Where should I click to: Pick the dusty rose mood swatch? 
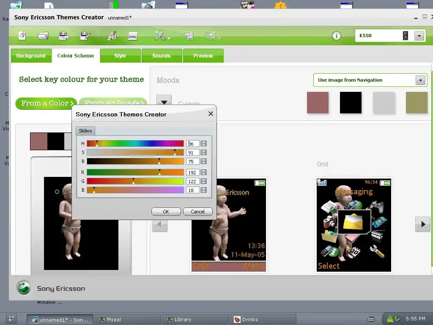(x=318, y=102)
